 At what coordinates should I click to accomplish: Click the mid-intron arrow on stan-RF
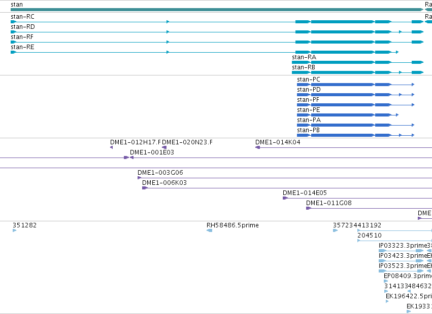[168, 42]
